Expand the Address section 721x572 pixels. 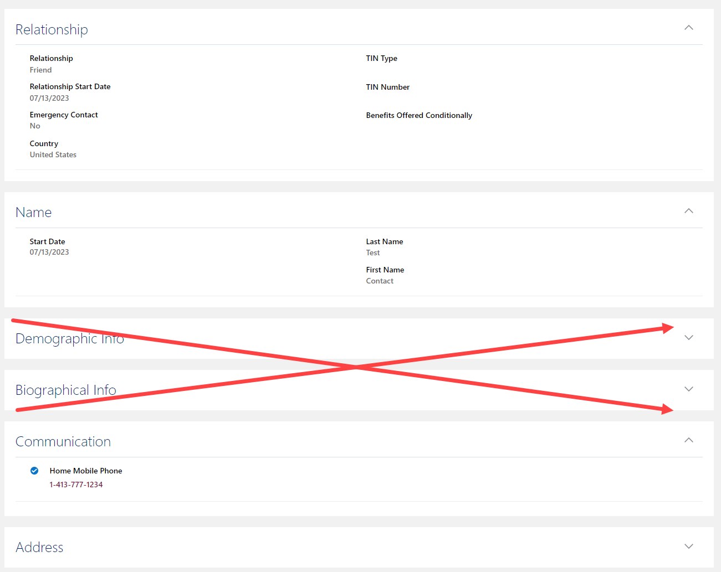coord(688,546)
